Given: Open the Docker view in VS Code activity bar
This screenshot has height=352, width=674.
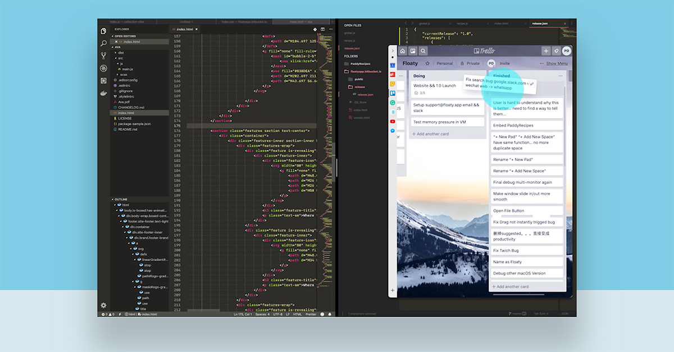Looking at the screenshot, I should (104, 93).
